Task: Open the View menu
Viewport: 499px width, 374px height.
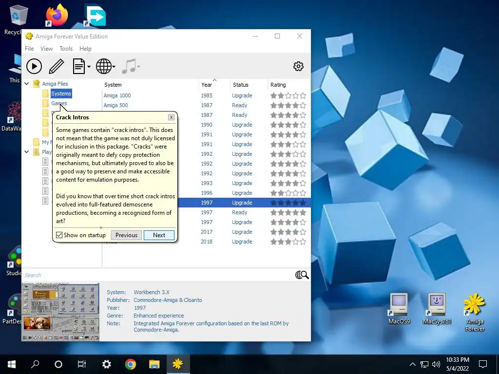Action: (46, 48)
